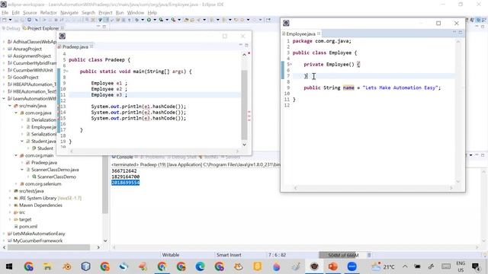Open the Debug dropdown arrow in toolbar
This screenshot has height=274, width=488.
[x=143, y=20]
